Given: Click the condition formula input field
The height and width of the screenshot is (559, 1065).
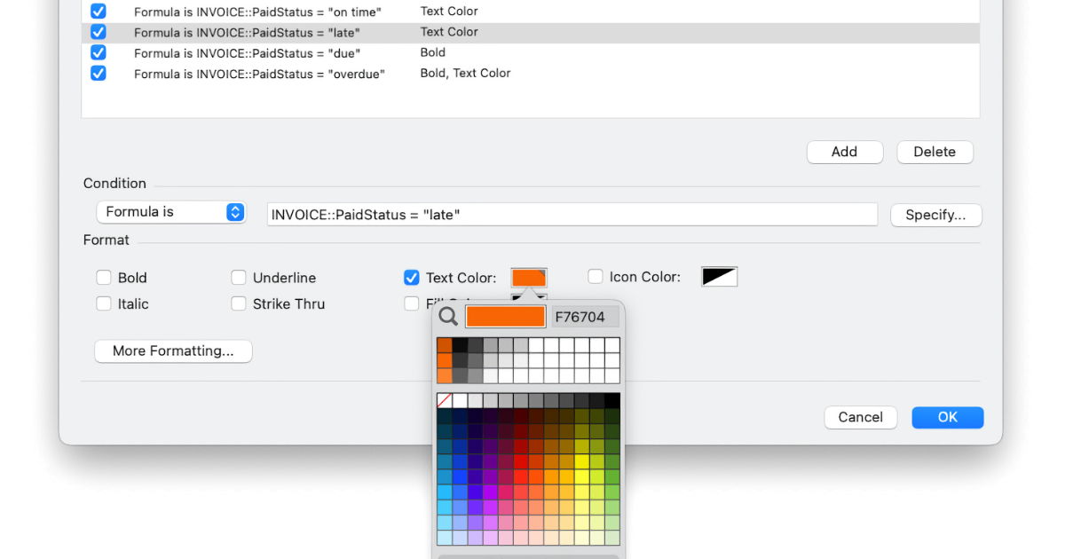Looking at the screenshot, I should coord(572,215).
